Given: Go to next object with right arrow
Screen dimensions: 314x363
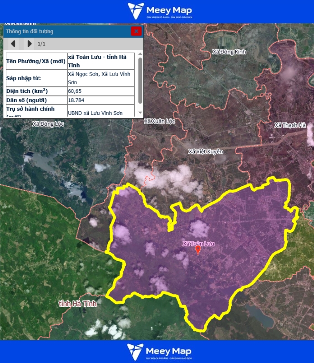Looking at the screenshot, I should (30, 44).
